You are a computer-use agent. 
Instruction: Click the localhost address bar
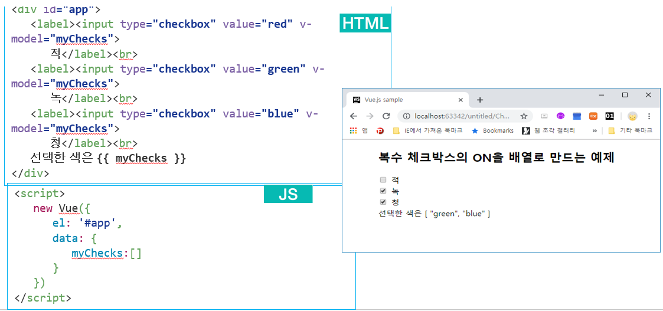coord(465,116)
